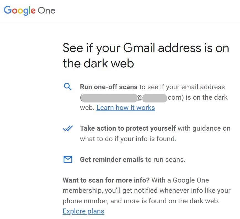Click the bold 'Run one-off scans' text
Viewport: 240px width, 219px height.
point(109,87)
